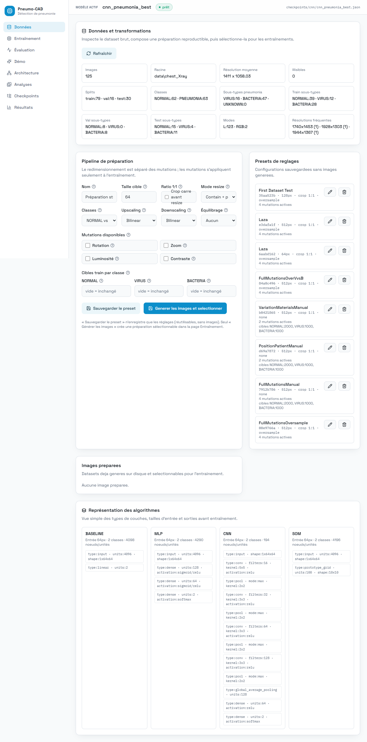Click the help icon beside Mutations disponibles
The image size is (367, 742).
[128, 235]
